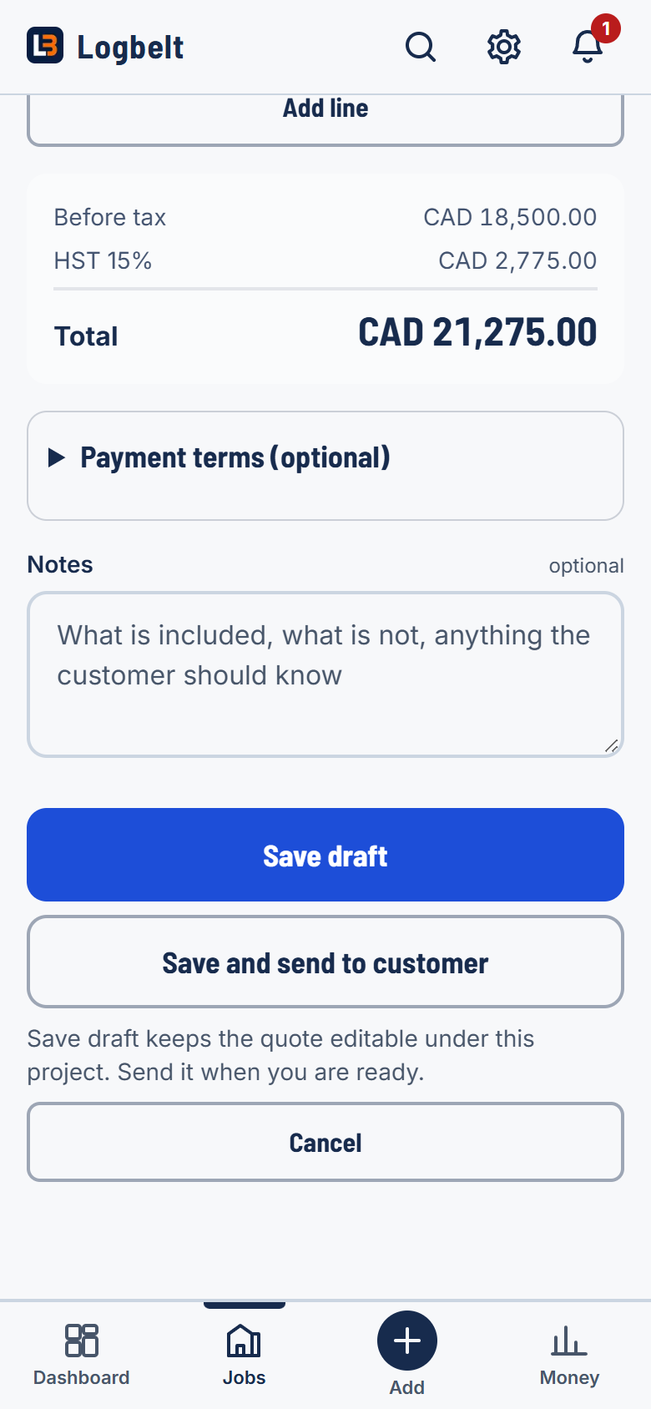Go home via the Logbelt brand name

point(130,47)
